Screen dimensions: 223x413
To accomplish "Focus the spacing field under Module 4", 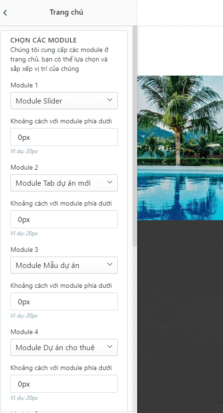I will pos(64,384).
